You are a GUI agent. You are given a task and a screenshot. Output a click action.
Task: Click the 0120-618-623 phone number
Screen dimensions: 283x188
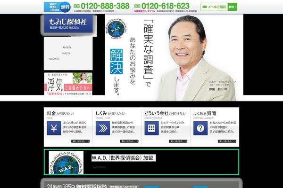[166, 6]
